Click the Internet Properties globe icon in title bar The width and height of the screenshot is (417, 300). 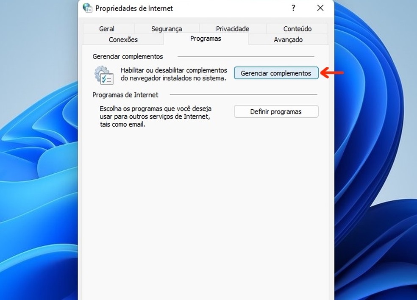coord(87,8)
